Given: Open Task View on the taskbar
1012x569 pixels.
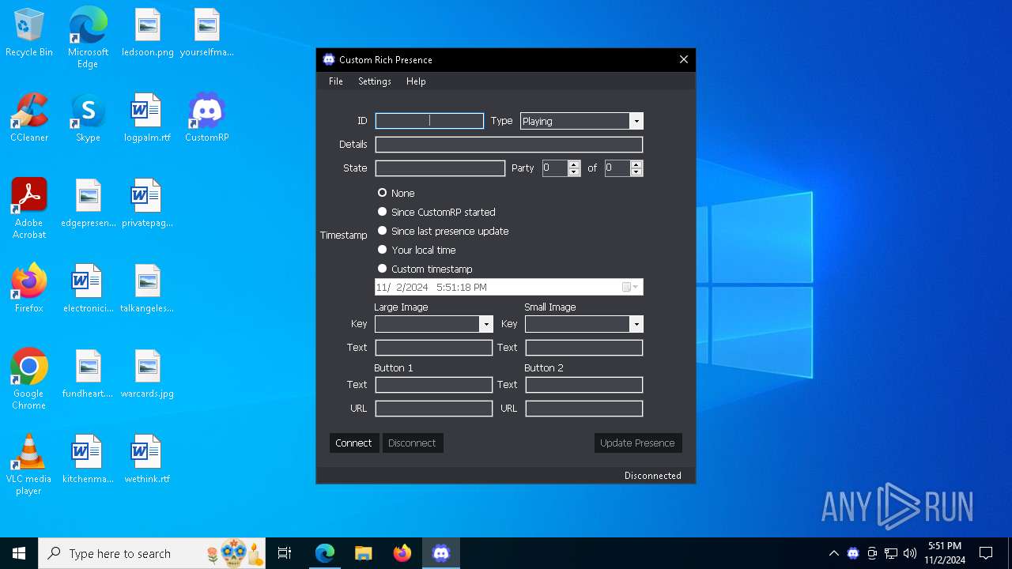Looking at the screenshot, I should (x=285, y=553).
